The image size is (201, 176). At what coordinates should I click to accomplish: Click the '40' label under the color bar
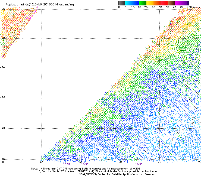point(174,7)
